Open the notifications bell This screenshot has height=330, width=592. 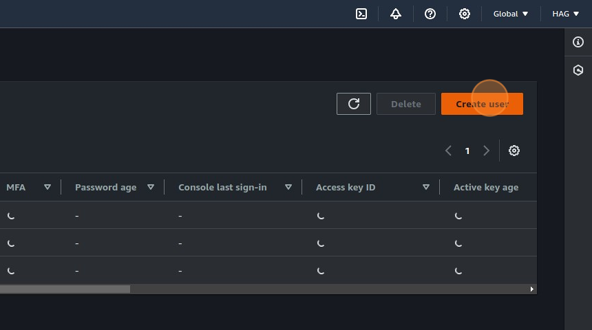pyautogui.click(x=396, y=14)
